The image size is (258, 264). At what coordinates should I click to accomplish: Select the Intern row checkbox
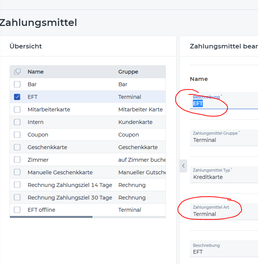coord(17,122)
